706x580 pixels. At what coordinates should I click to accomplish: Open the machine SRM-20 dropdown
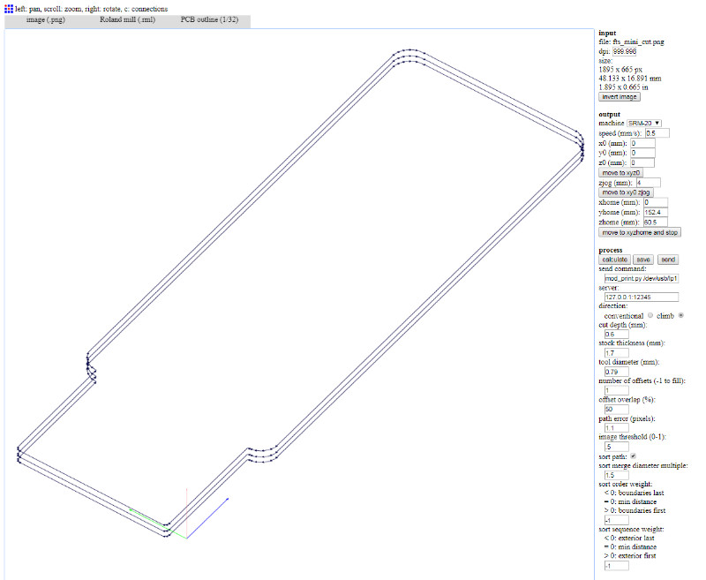coord(644,123)
